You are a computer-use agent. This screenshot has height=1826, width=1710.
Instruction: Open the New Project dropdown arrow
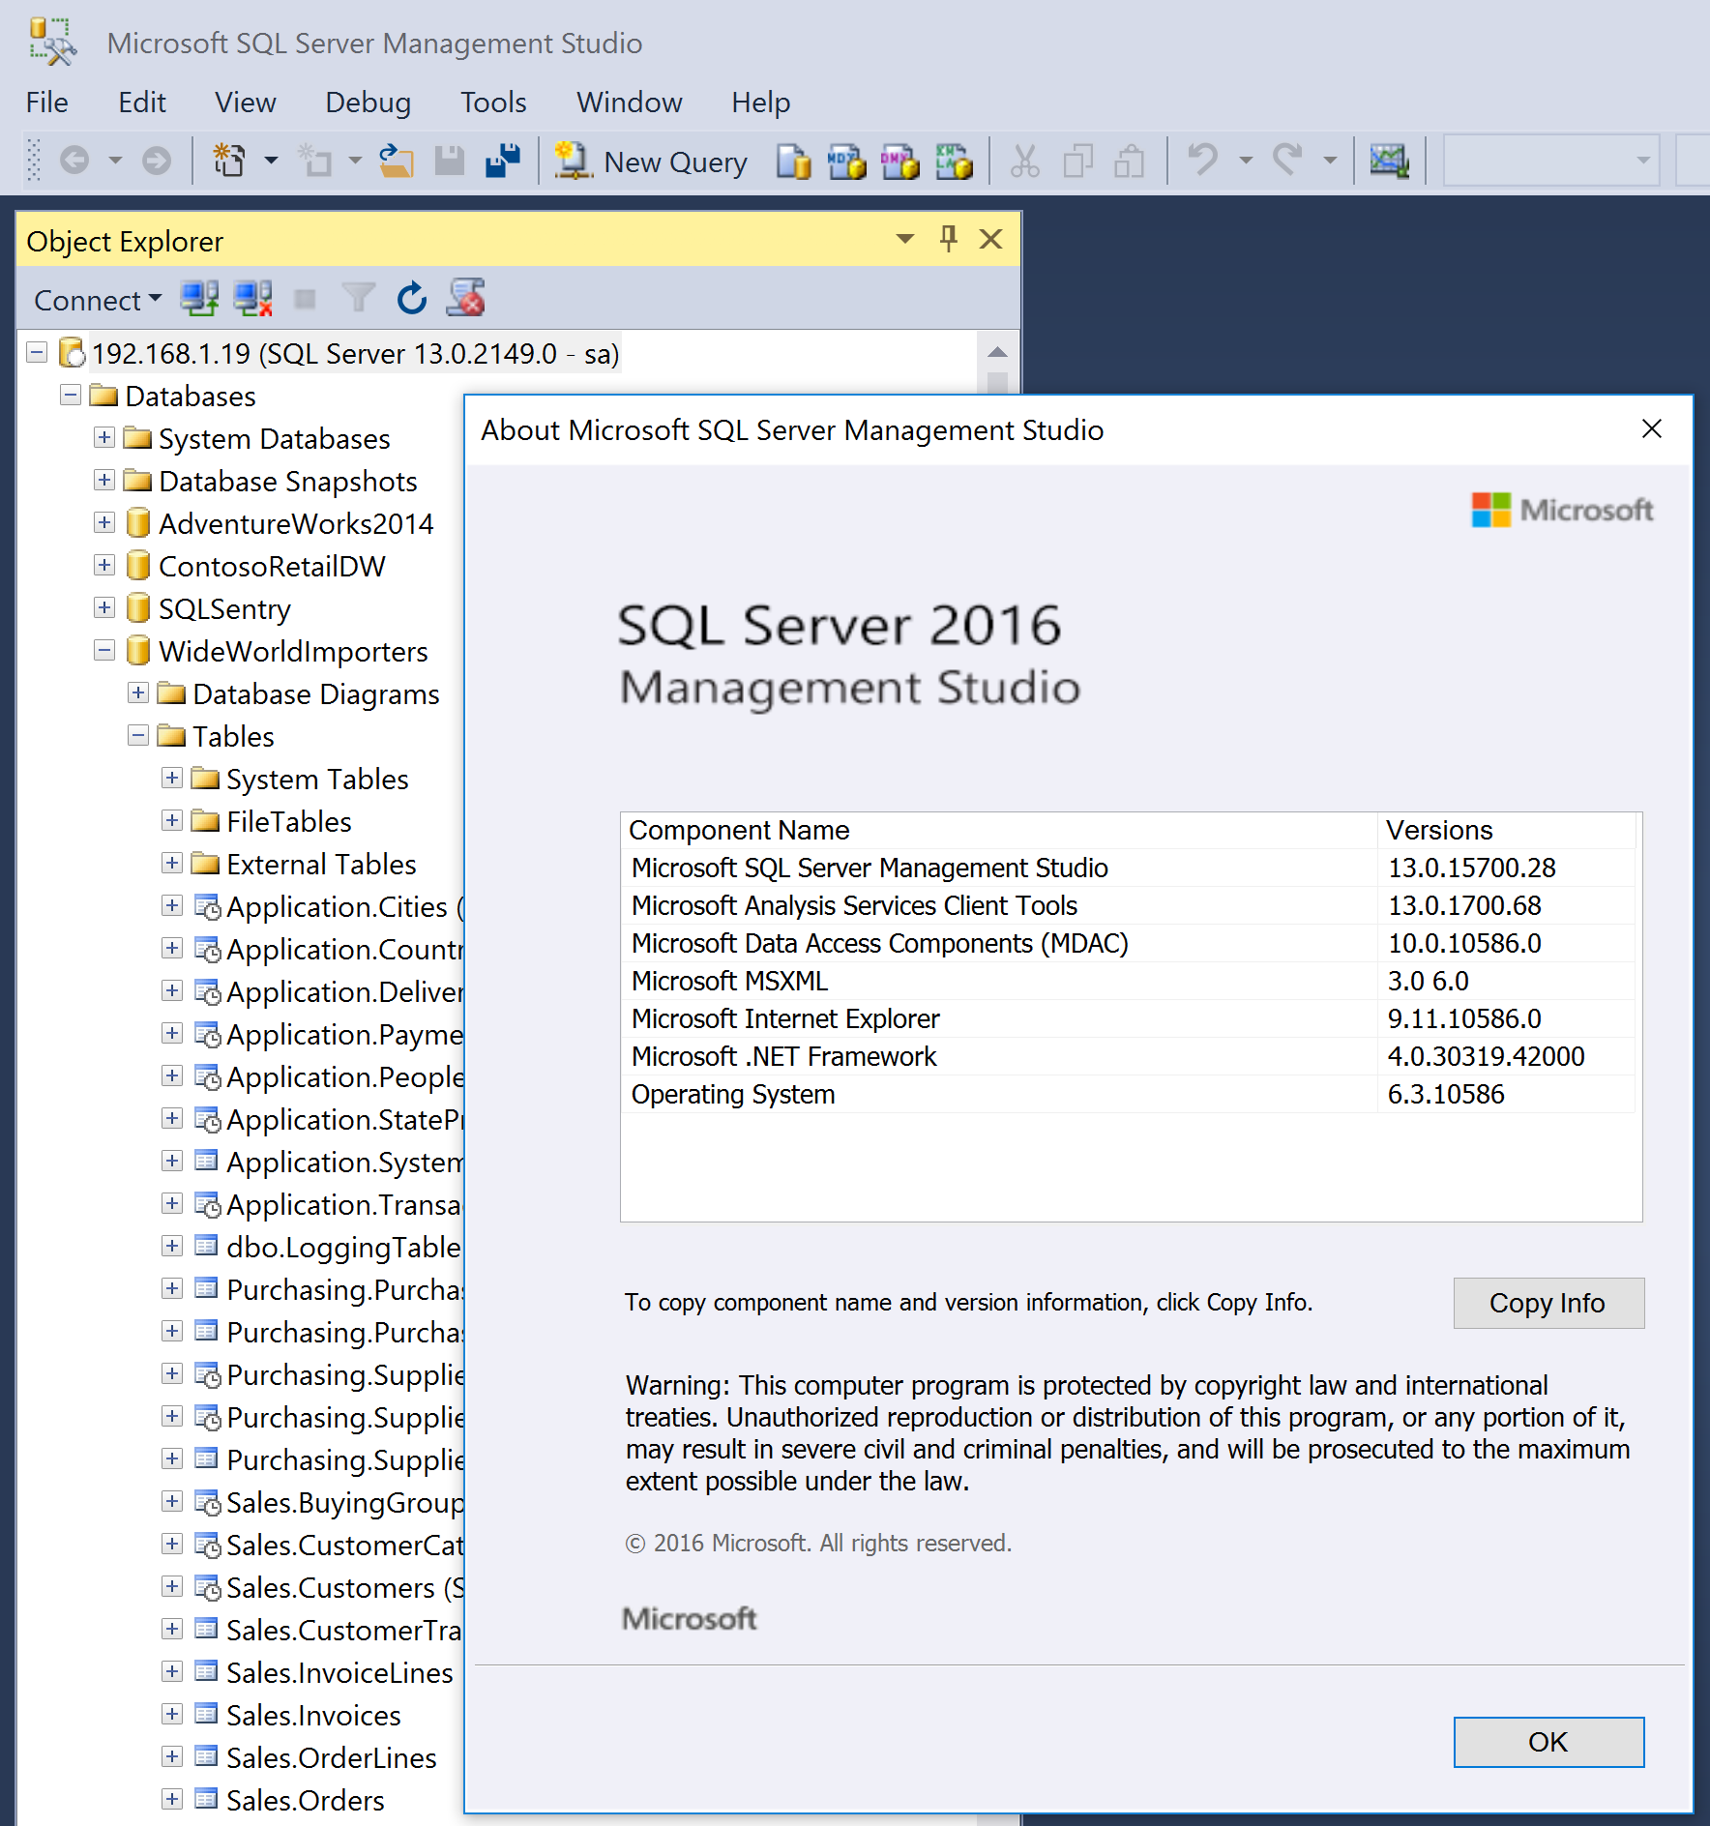pos(271,161)
